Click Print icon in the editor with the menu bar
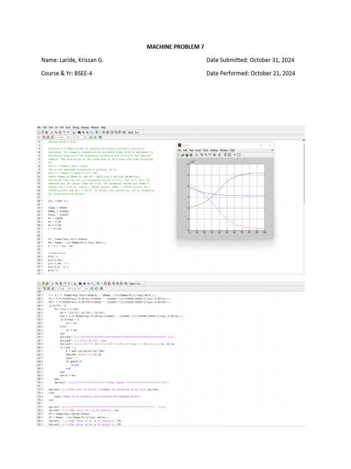The image size is (351, 469). coord(74,132)
